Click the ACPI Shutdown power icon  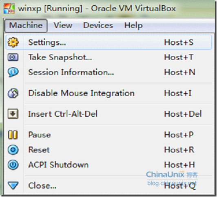click(13, 165)
